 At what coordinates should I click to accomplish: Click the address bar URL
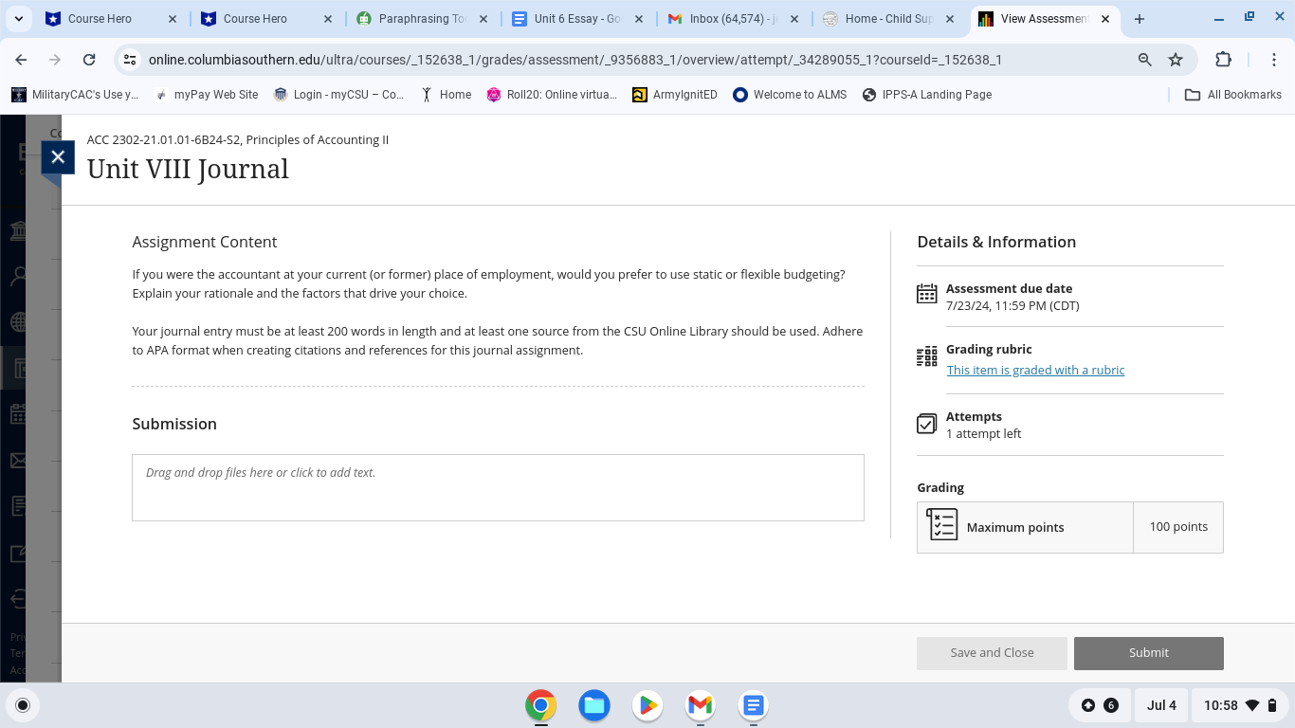pos(575,60)
